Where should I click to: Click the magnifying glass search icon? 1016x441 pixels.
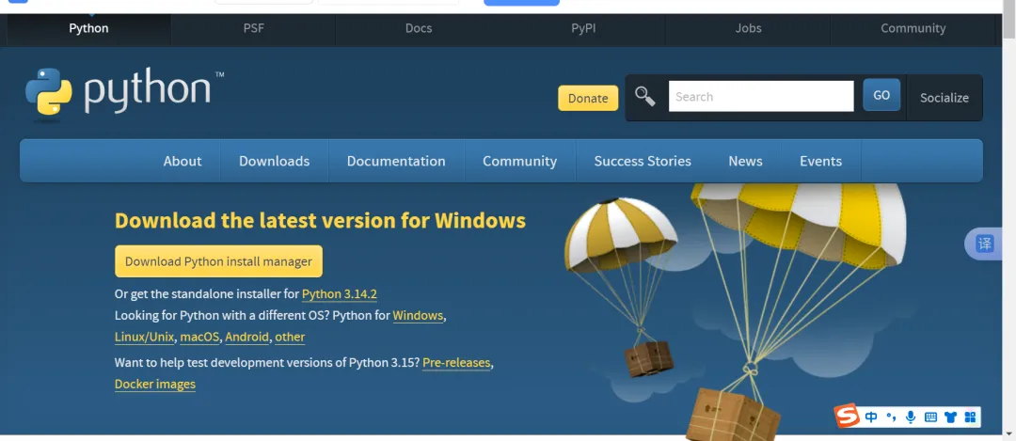coord(645,97)
